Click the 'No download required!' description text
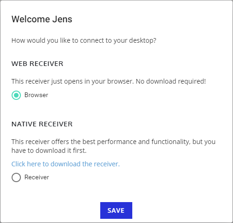The image size is (233, 223). coord(171,81)
